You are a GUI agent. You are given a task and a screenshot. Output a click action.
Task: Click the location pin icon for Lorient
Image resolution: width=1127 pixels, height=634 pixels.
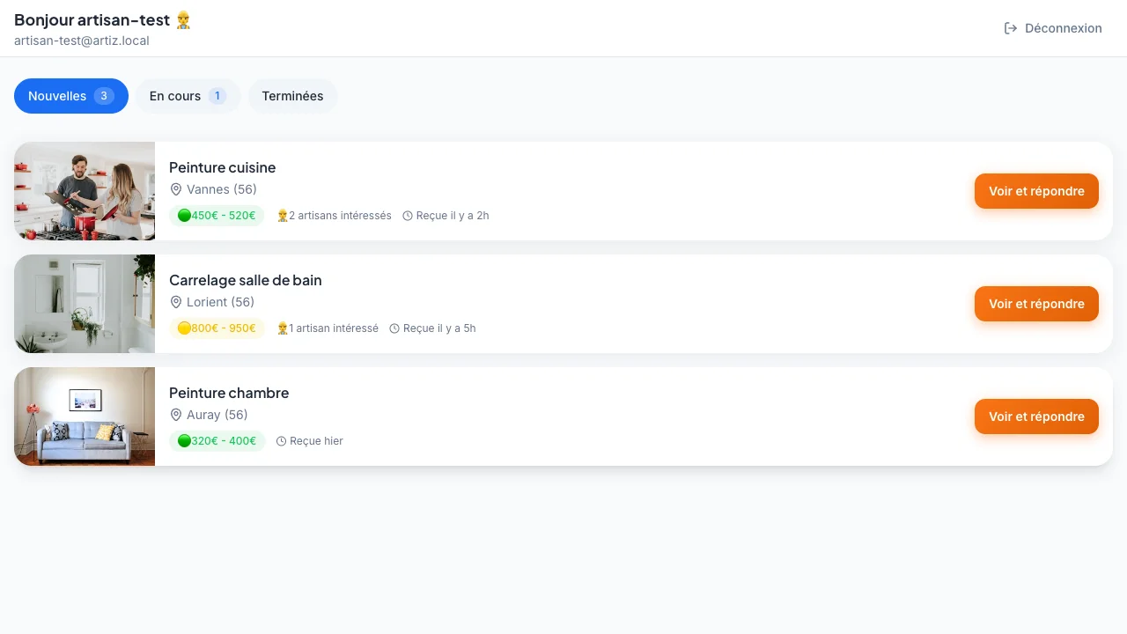point(176,302)
